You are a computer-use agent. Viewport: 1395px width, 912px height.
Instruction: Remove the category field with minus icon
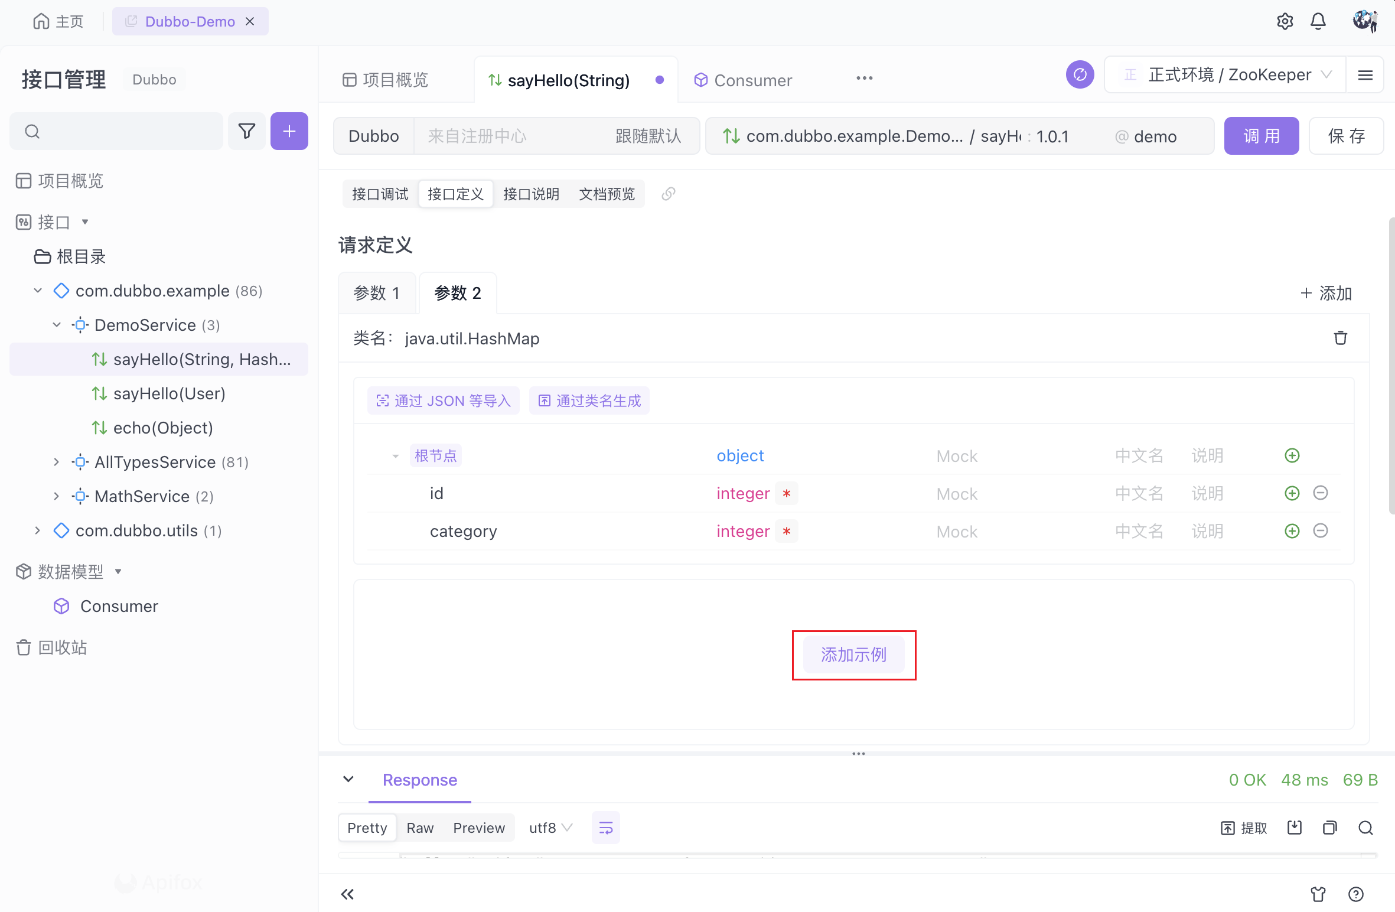[1321, 530]
